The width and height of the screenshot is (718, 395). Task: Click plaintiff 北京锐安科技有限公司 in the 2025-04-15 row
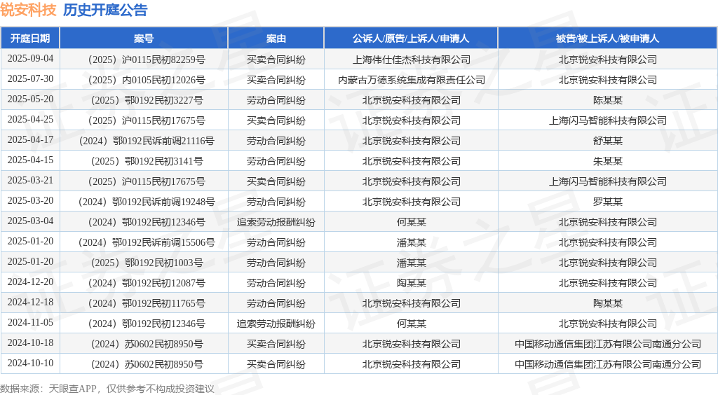tap(411, 161)
